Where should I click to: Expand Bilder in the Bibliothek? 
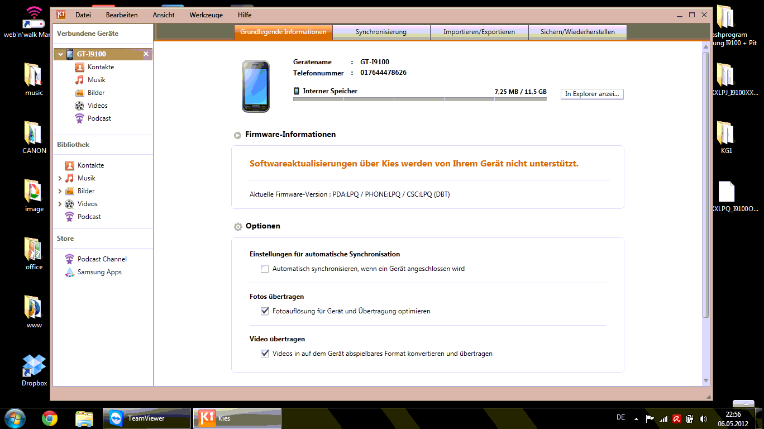(x=60, y=191)
